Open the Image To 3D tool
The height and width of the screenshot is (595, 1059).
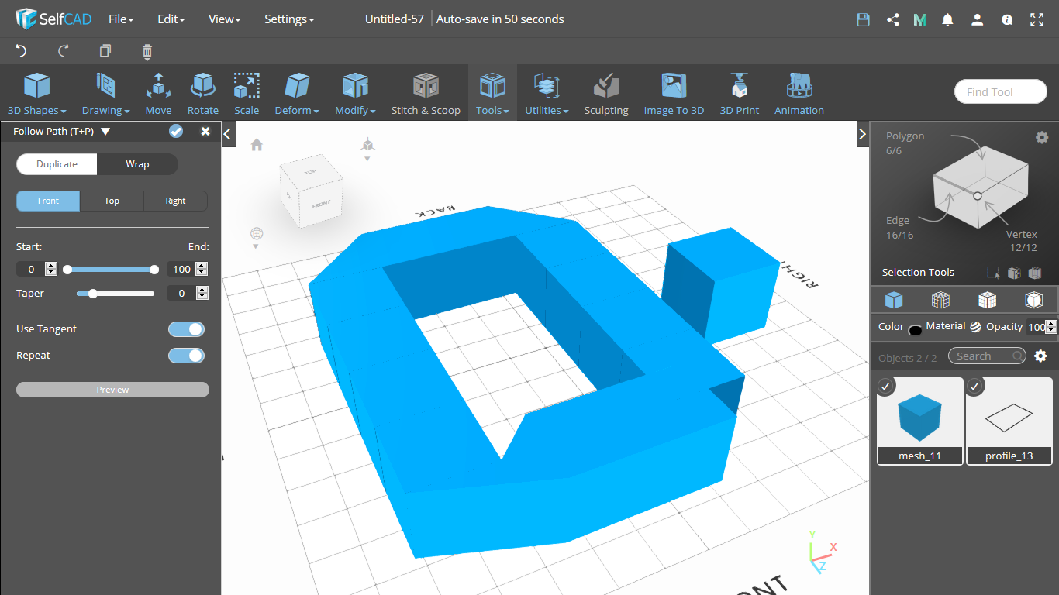[674, 94]
